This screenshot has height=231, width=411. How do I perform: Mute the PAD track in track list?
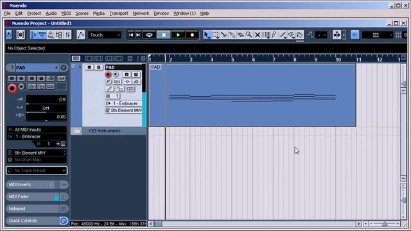[89, 67]
